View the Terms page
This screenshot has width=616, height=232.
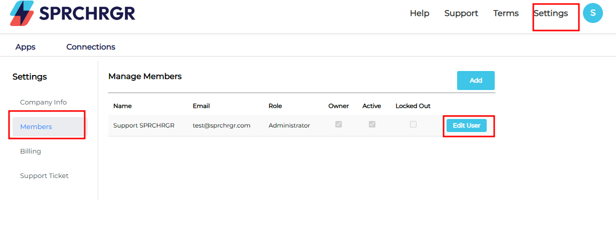coord(506,13)
